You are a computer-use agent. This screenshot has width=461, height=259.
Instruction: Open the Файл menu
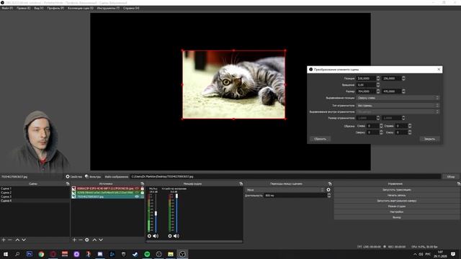click(7, 8)
